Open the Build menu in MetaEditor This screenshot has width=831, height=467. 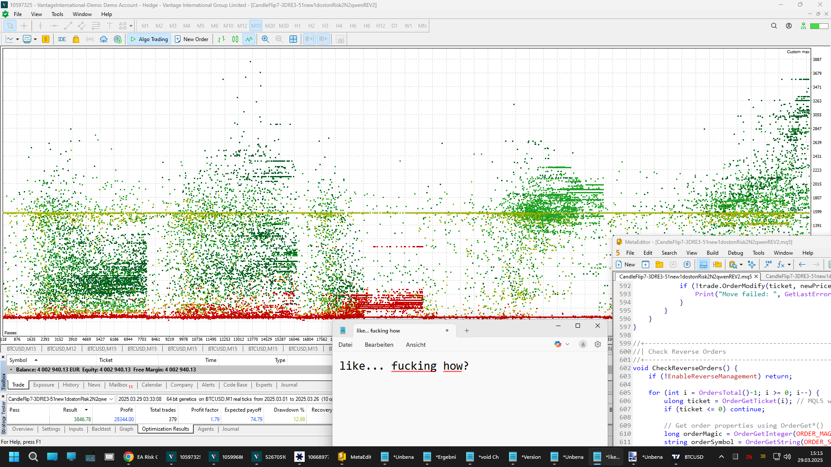pos(712,253)
